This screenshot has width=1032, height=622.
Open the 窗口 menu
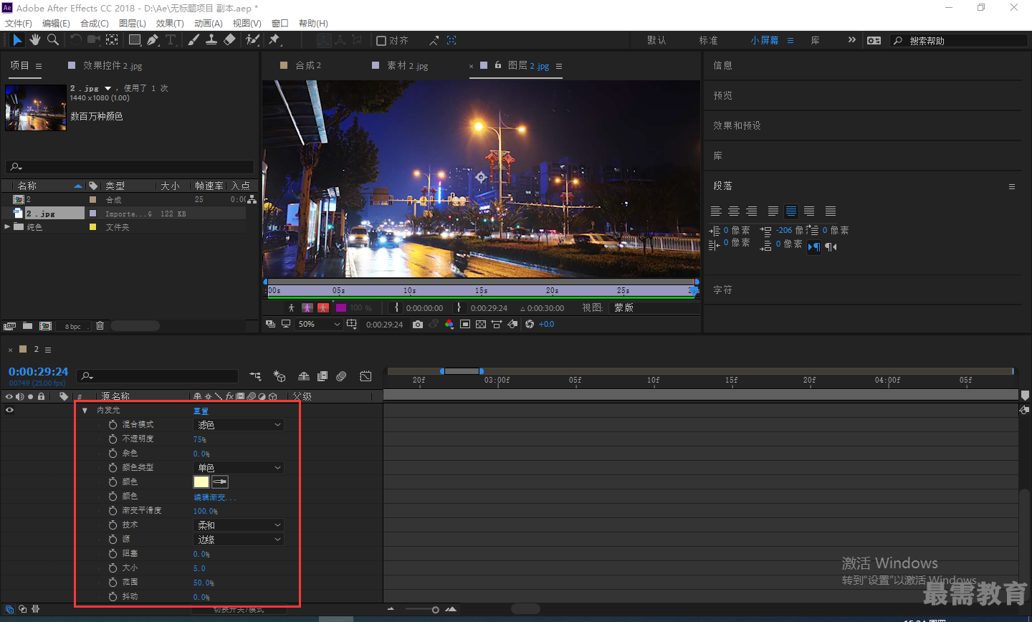pyautogui.click(x=279, y=23)
